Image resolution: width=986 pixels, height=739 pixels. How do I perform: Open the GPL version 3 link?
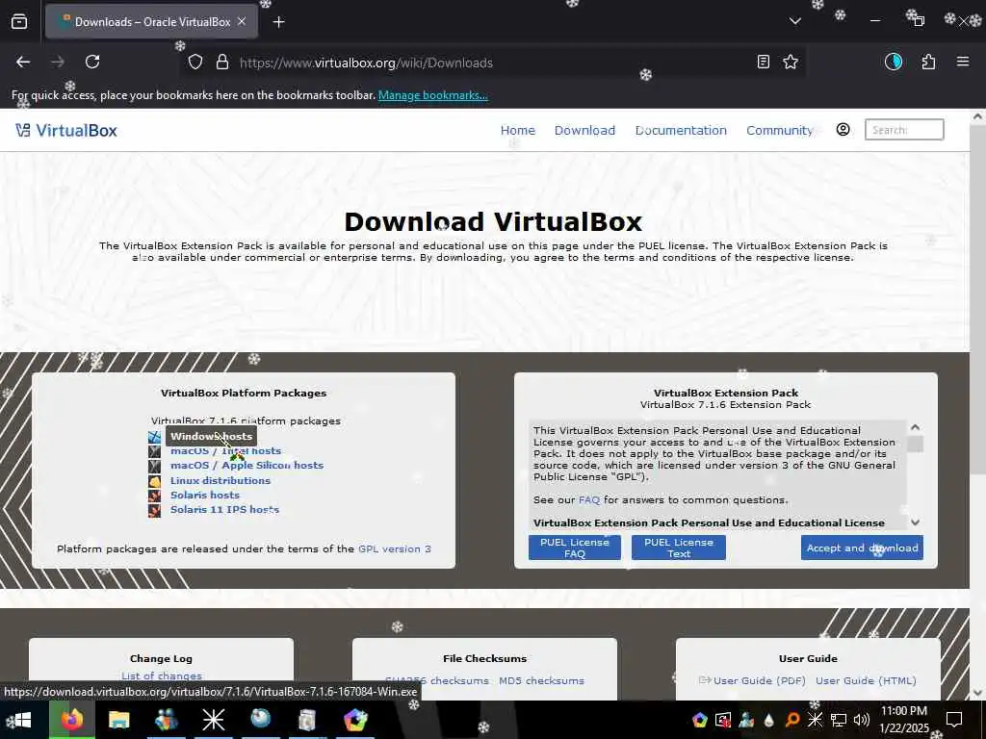(394, 548)
